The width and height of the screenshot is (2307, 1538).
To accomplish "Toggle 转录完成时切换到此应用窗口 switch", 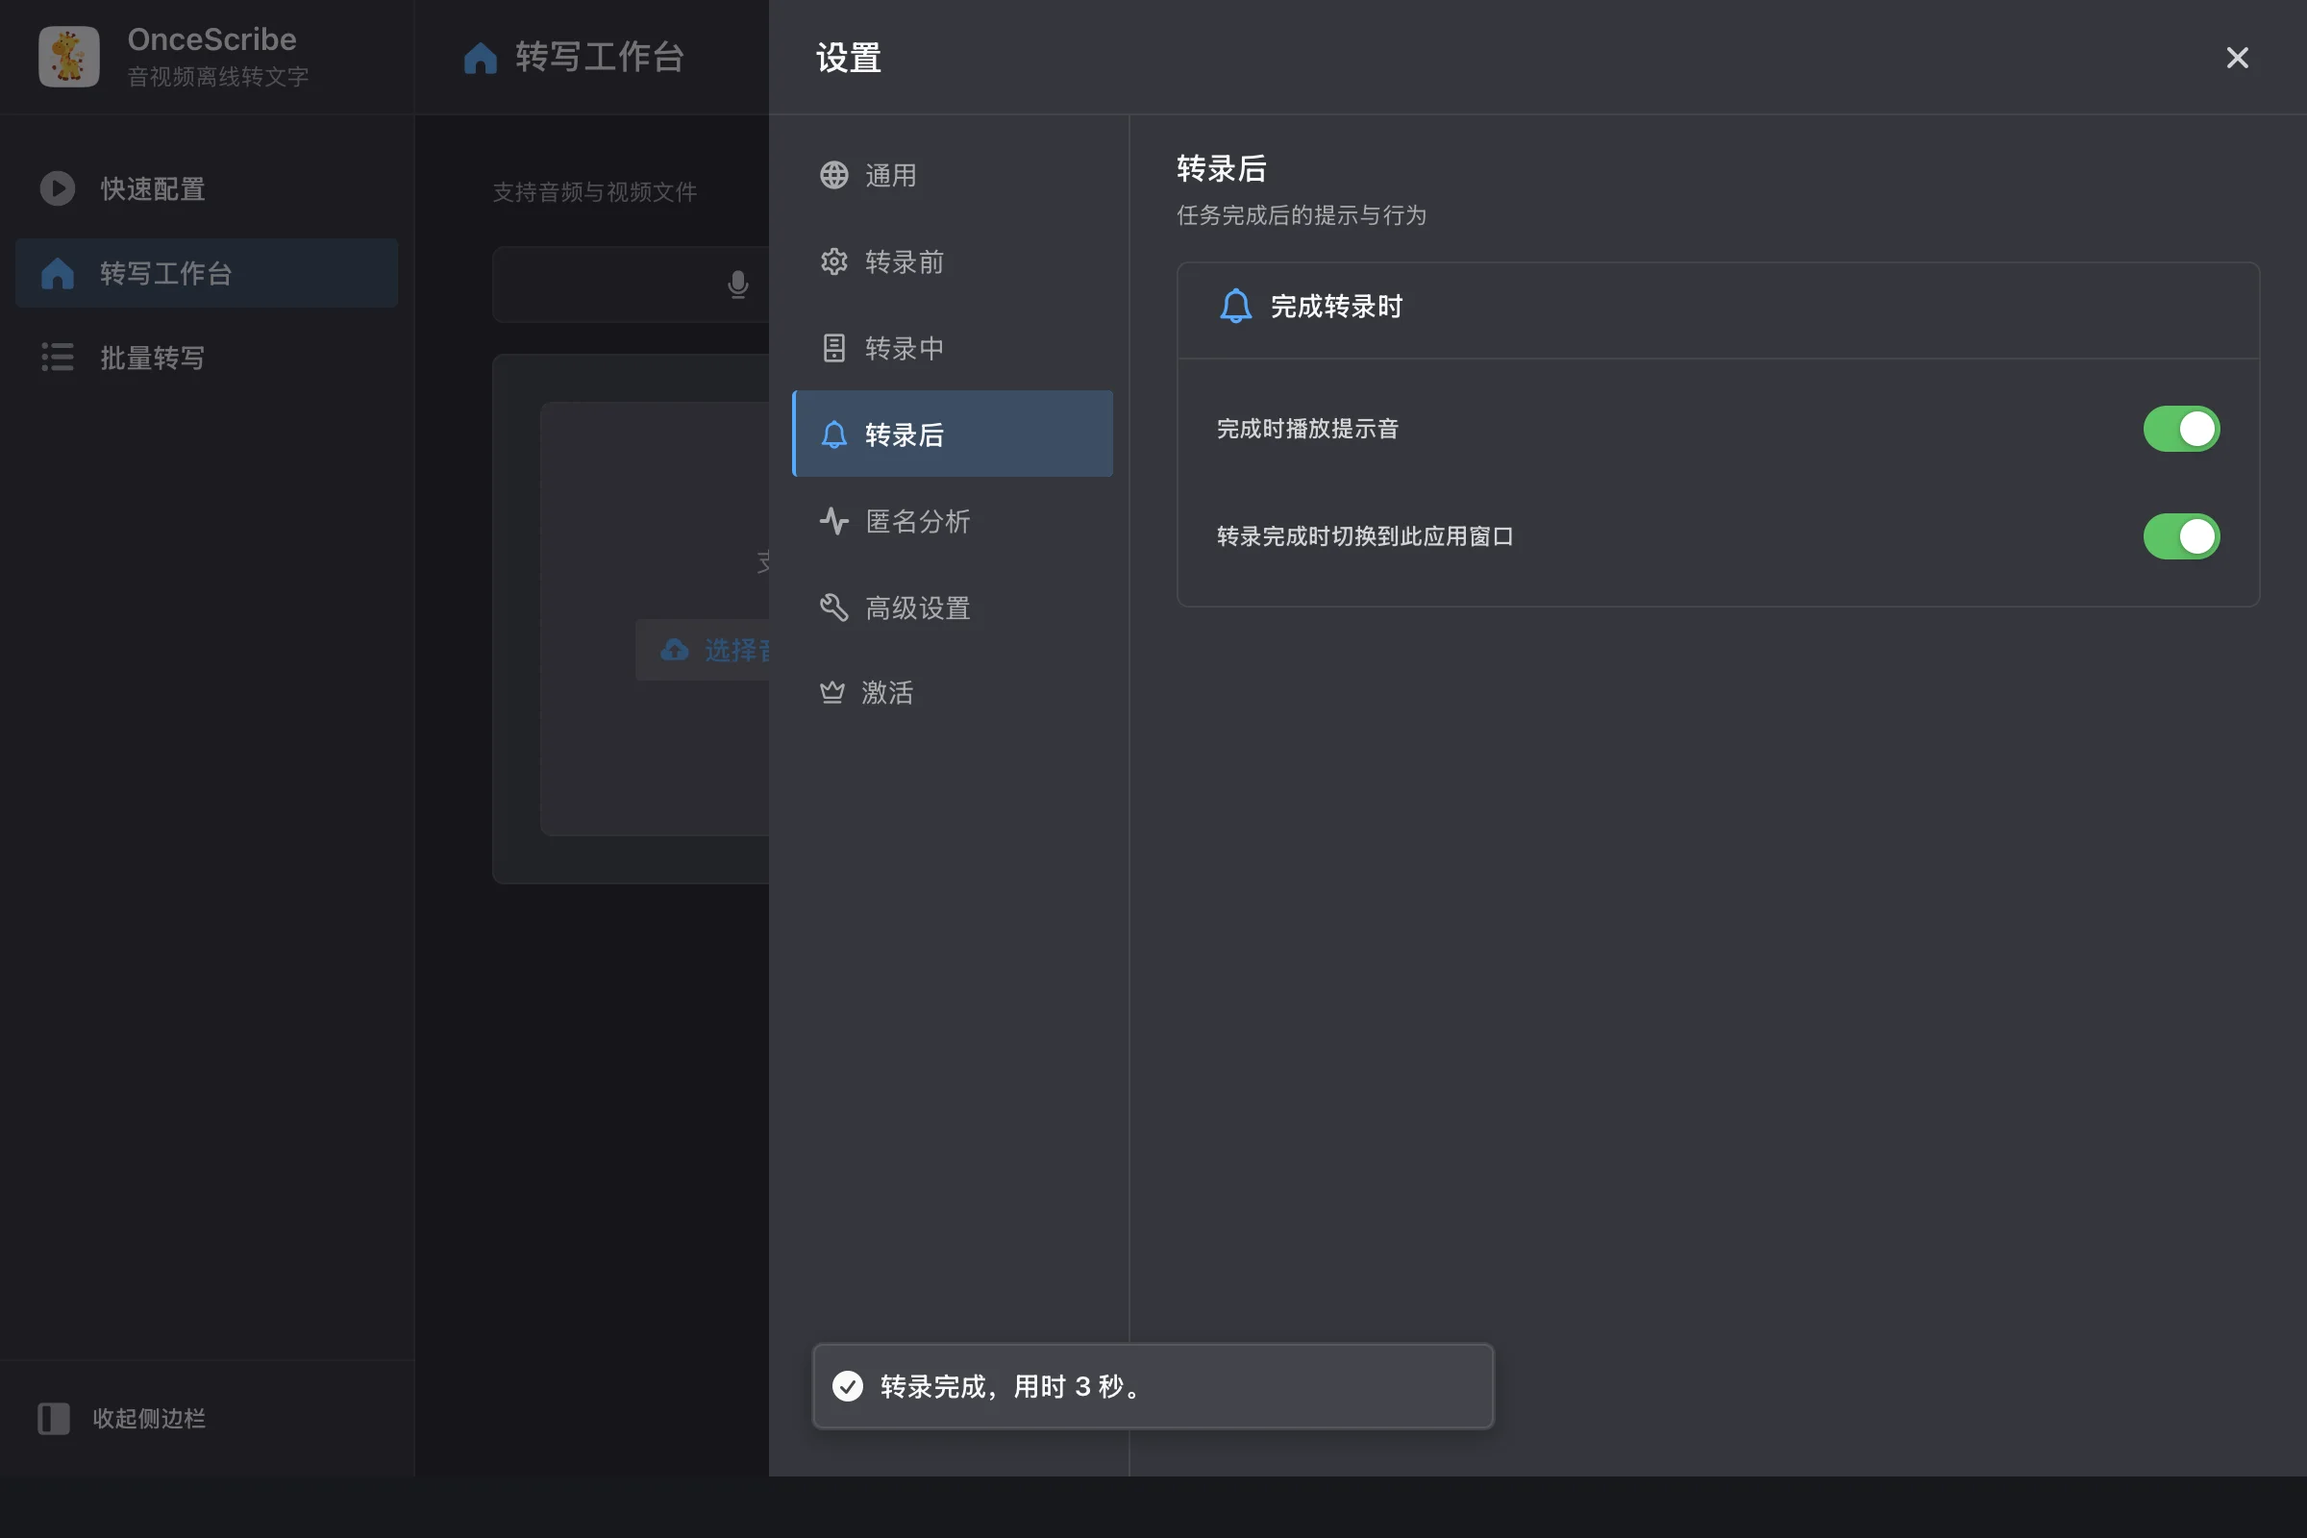I will [x=2181, y=536].
